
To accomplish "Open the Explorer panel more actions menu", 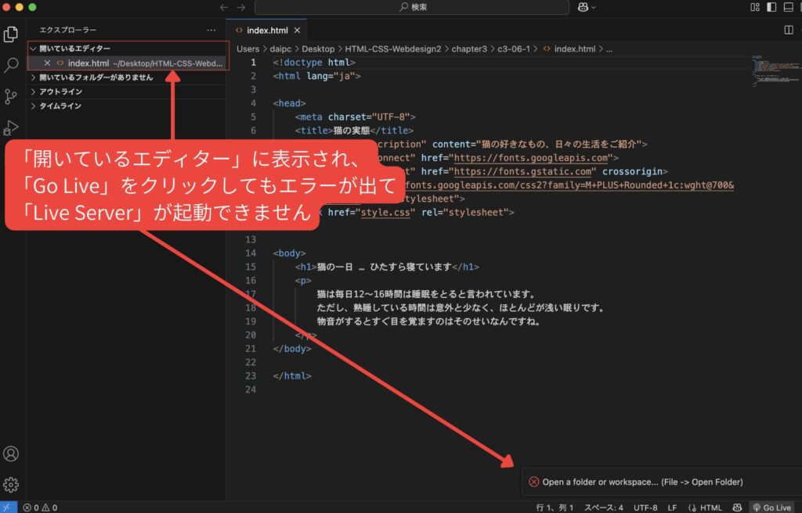I will [211, 30].
